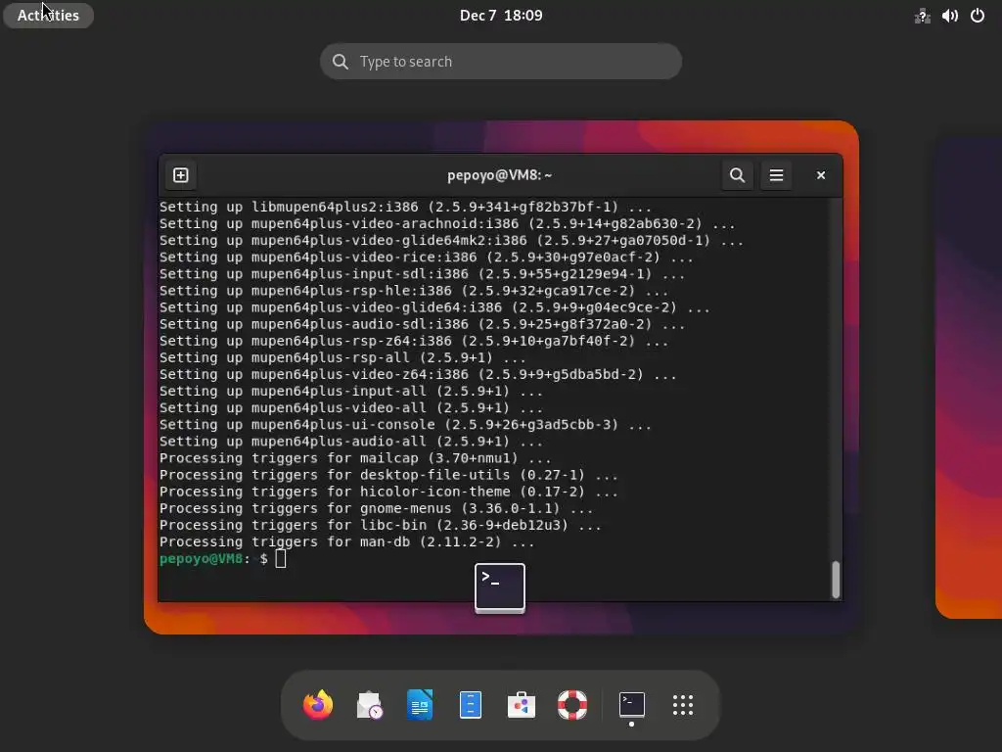Open the power menu icon
Screen dimensions: 1002x752
(x=978, y=16)
